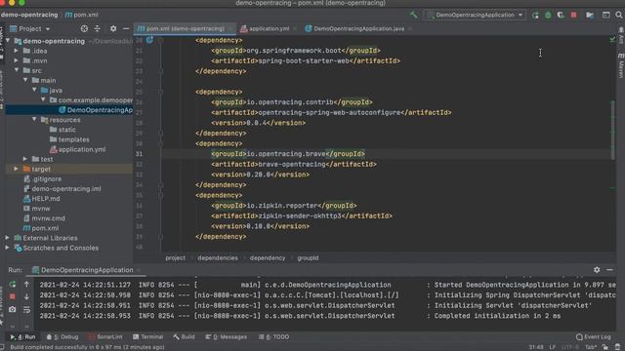
Task: Expand External Libraries node
Action: [7, 238]
